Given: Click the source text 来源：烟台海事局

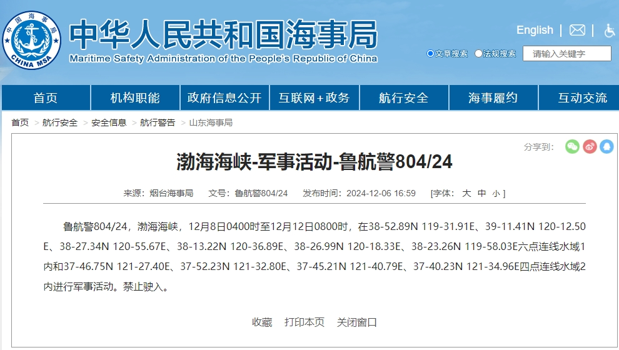Looking at the screenshot, I should [158, 193].
